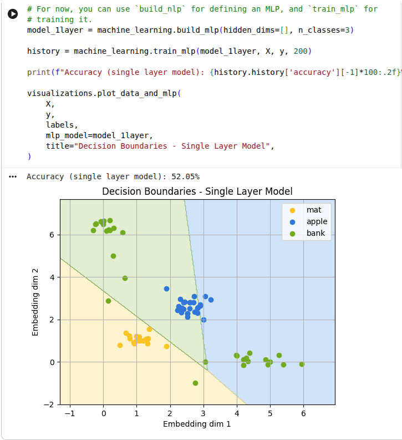Place cursor on the train_mlp history line

169,51
